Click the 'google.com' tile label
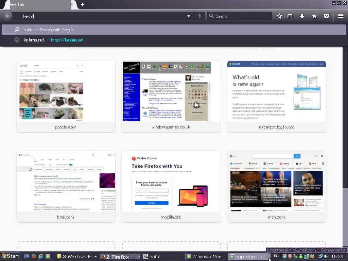 (x=66, y=127)
